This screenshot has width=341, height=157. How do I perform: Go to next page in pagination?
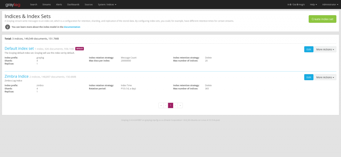point(175,105)
